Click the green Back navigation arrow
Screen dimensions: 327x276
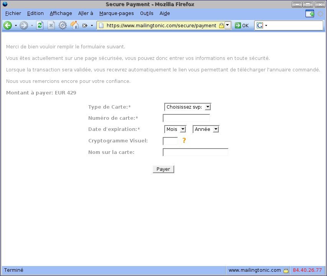click(x=7, y=25)
